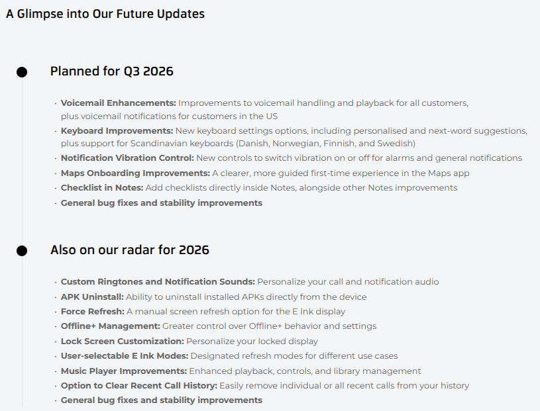Screen dimensions: 540x411
Task: Select the Planned for Q3 2026 heading
Action: 111,71
